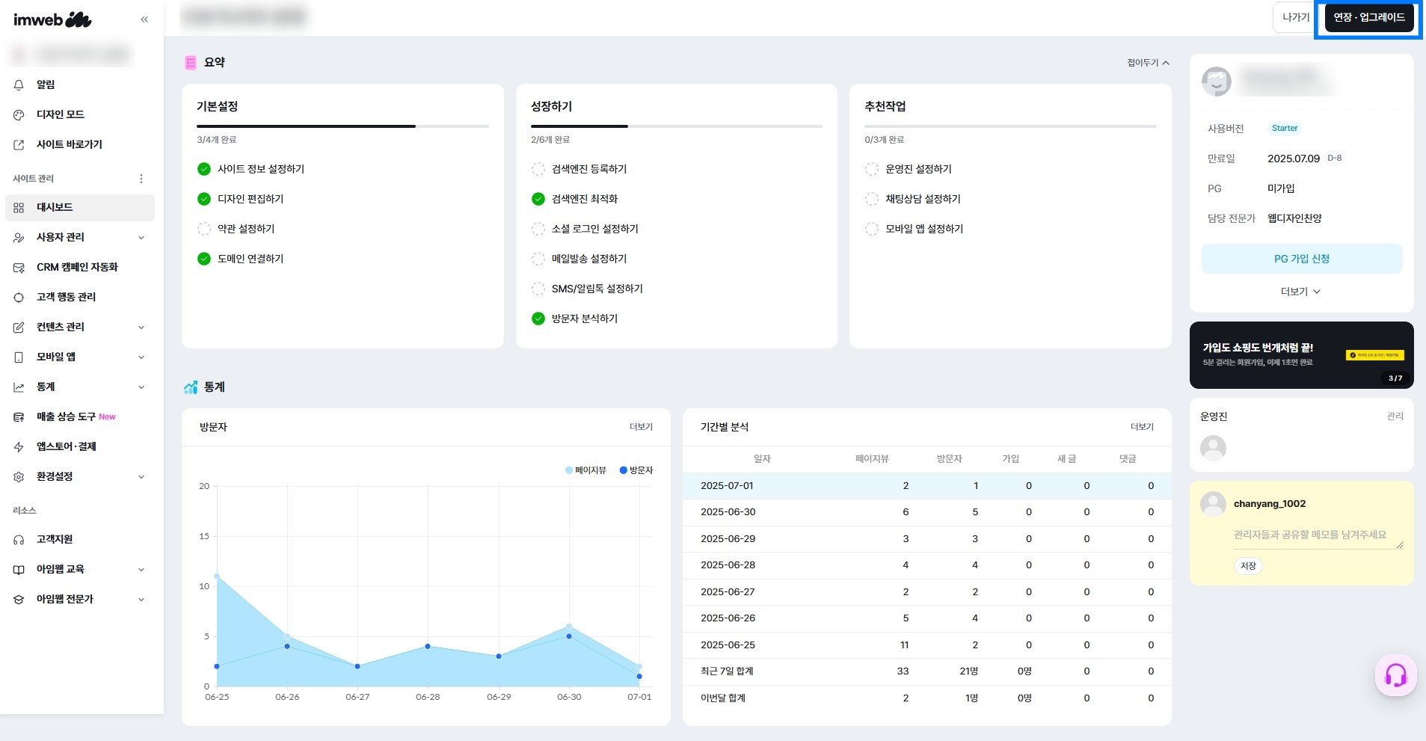Open 더보기 link in 기간별 분석 card
This screenshot has width=1426, height=741.
1142,427
